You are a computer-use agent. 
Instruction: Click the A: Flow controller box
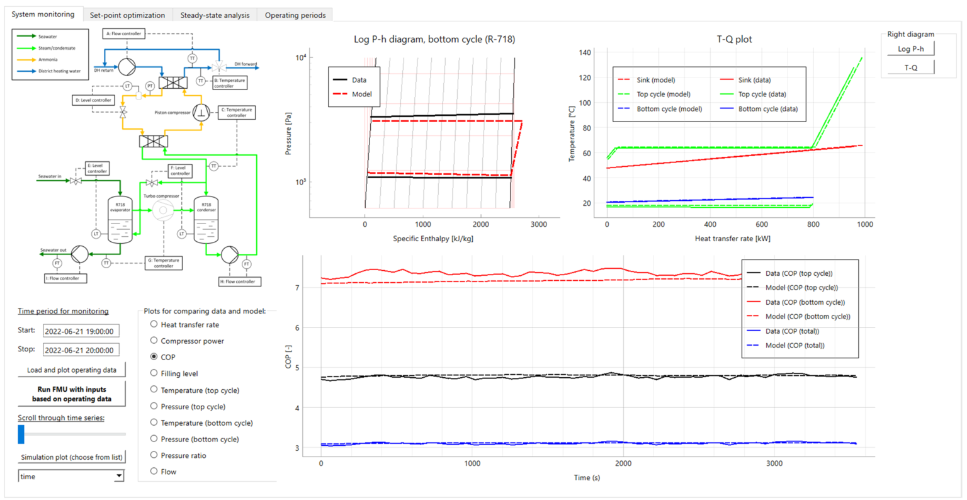click(x=124, y=33)
